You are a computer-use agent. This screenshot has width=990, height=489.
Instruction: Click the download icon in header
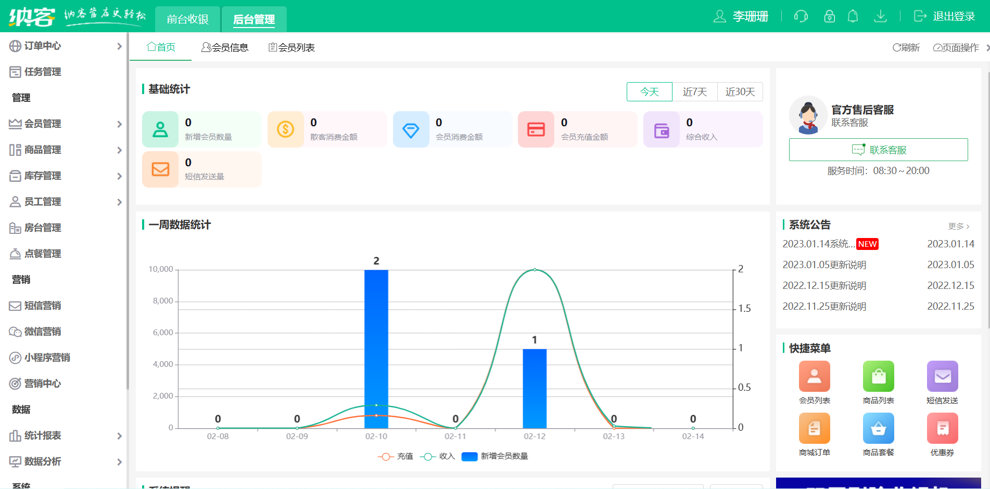click(x=880, y=17)
